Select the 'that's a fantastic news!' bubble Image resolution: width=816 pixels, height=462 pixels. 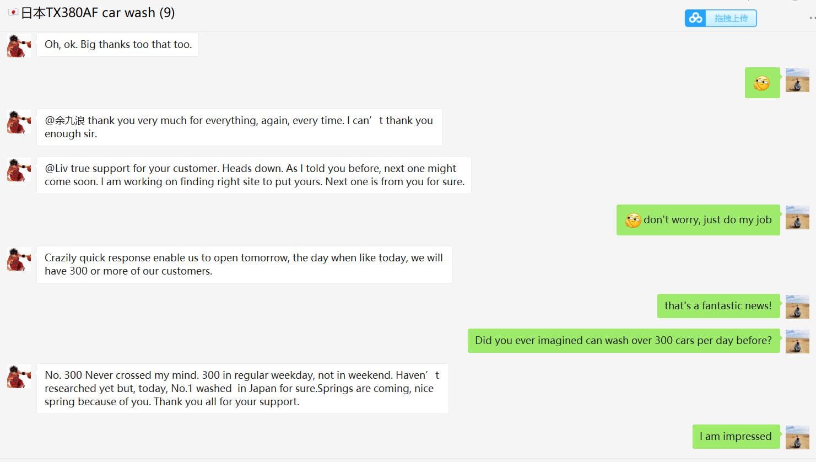(x=718, y=306)
